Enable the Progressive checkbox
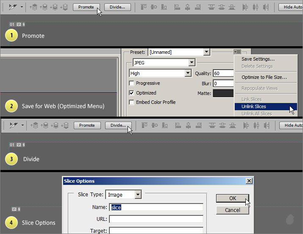 point(132,84)
